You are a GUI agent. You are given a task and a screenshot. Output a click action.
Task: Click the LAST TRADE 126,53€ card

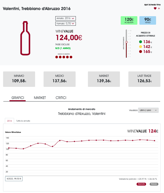coord(144,79)
